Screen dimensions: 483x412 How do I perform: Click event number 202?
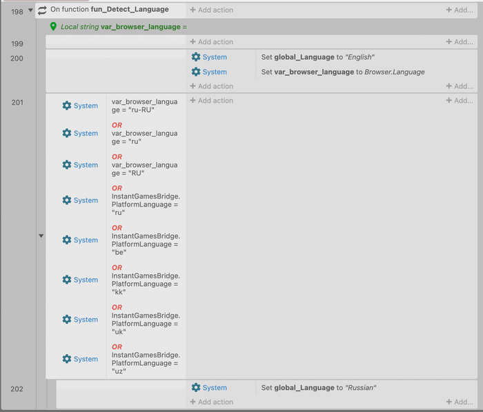17,389
